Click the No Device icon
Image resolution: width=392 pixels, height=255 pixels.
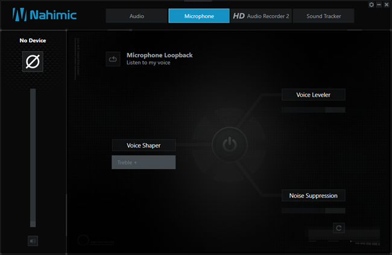(x=33, y=62)
